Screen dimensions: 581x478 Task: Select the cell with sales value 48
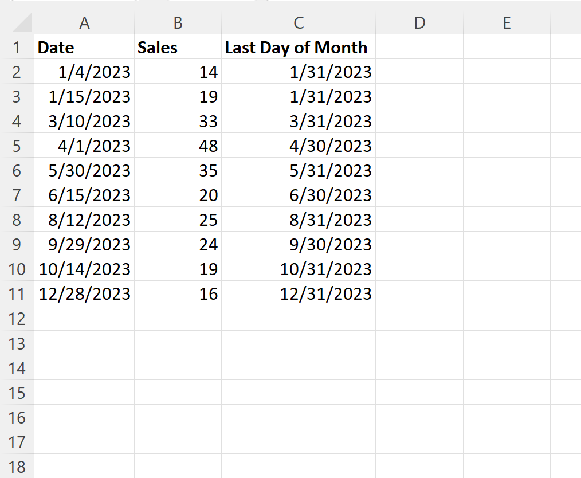coord(178,146)
